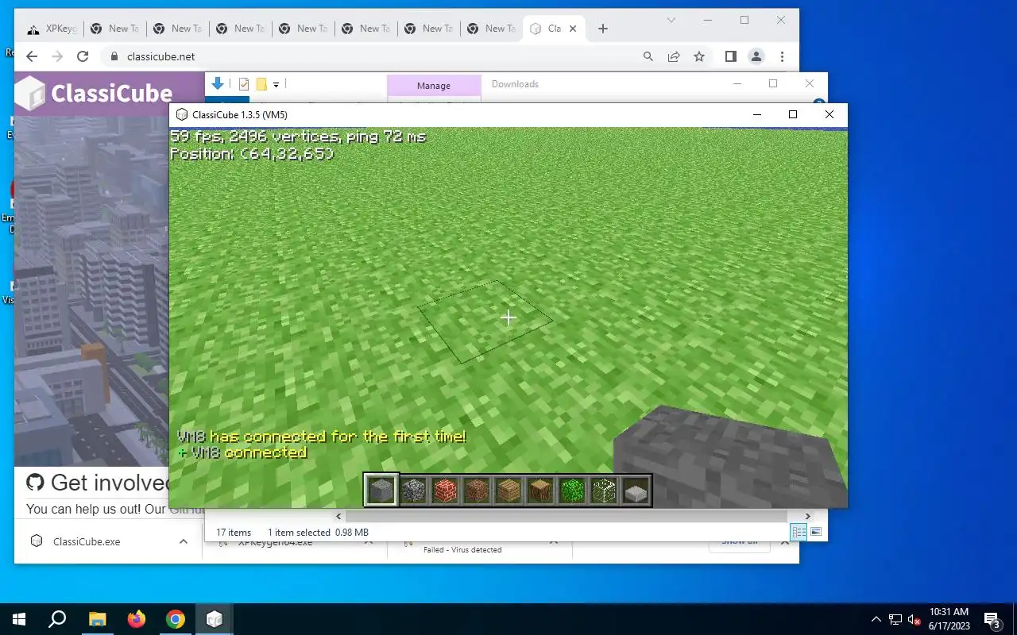Click the Properties checkmark icon in File Explorer
The image size is (1017, 635).
click(244, 84)
